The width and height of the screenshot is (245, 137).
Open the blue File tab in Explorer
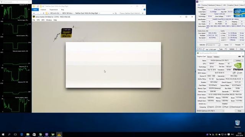pyautogui.click(x=35, y=10)
